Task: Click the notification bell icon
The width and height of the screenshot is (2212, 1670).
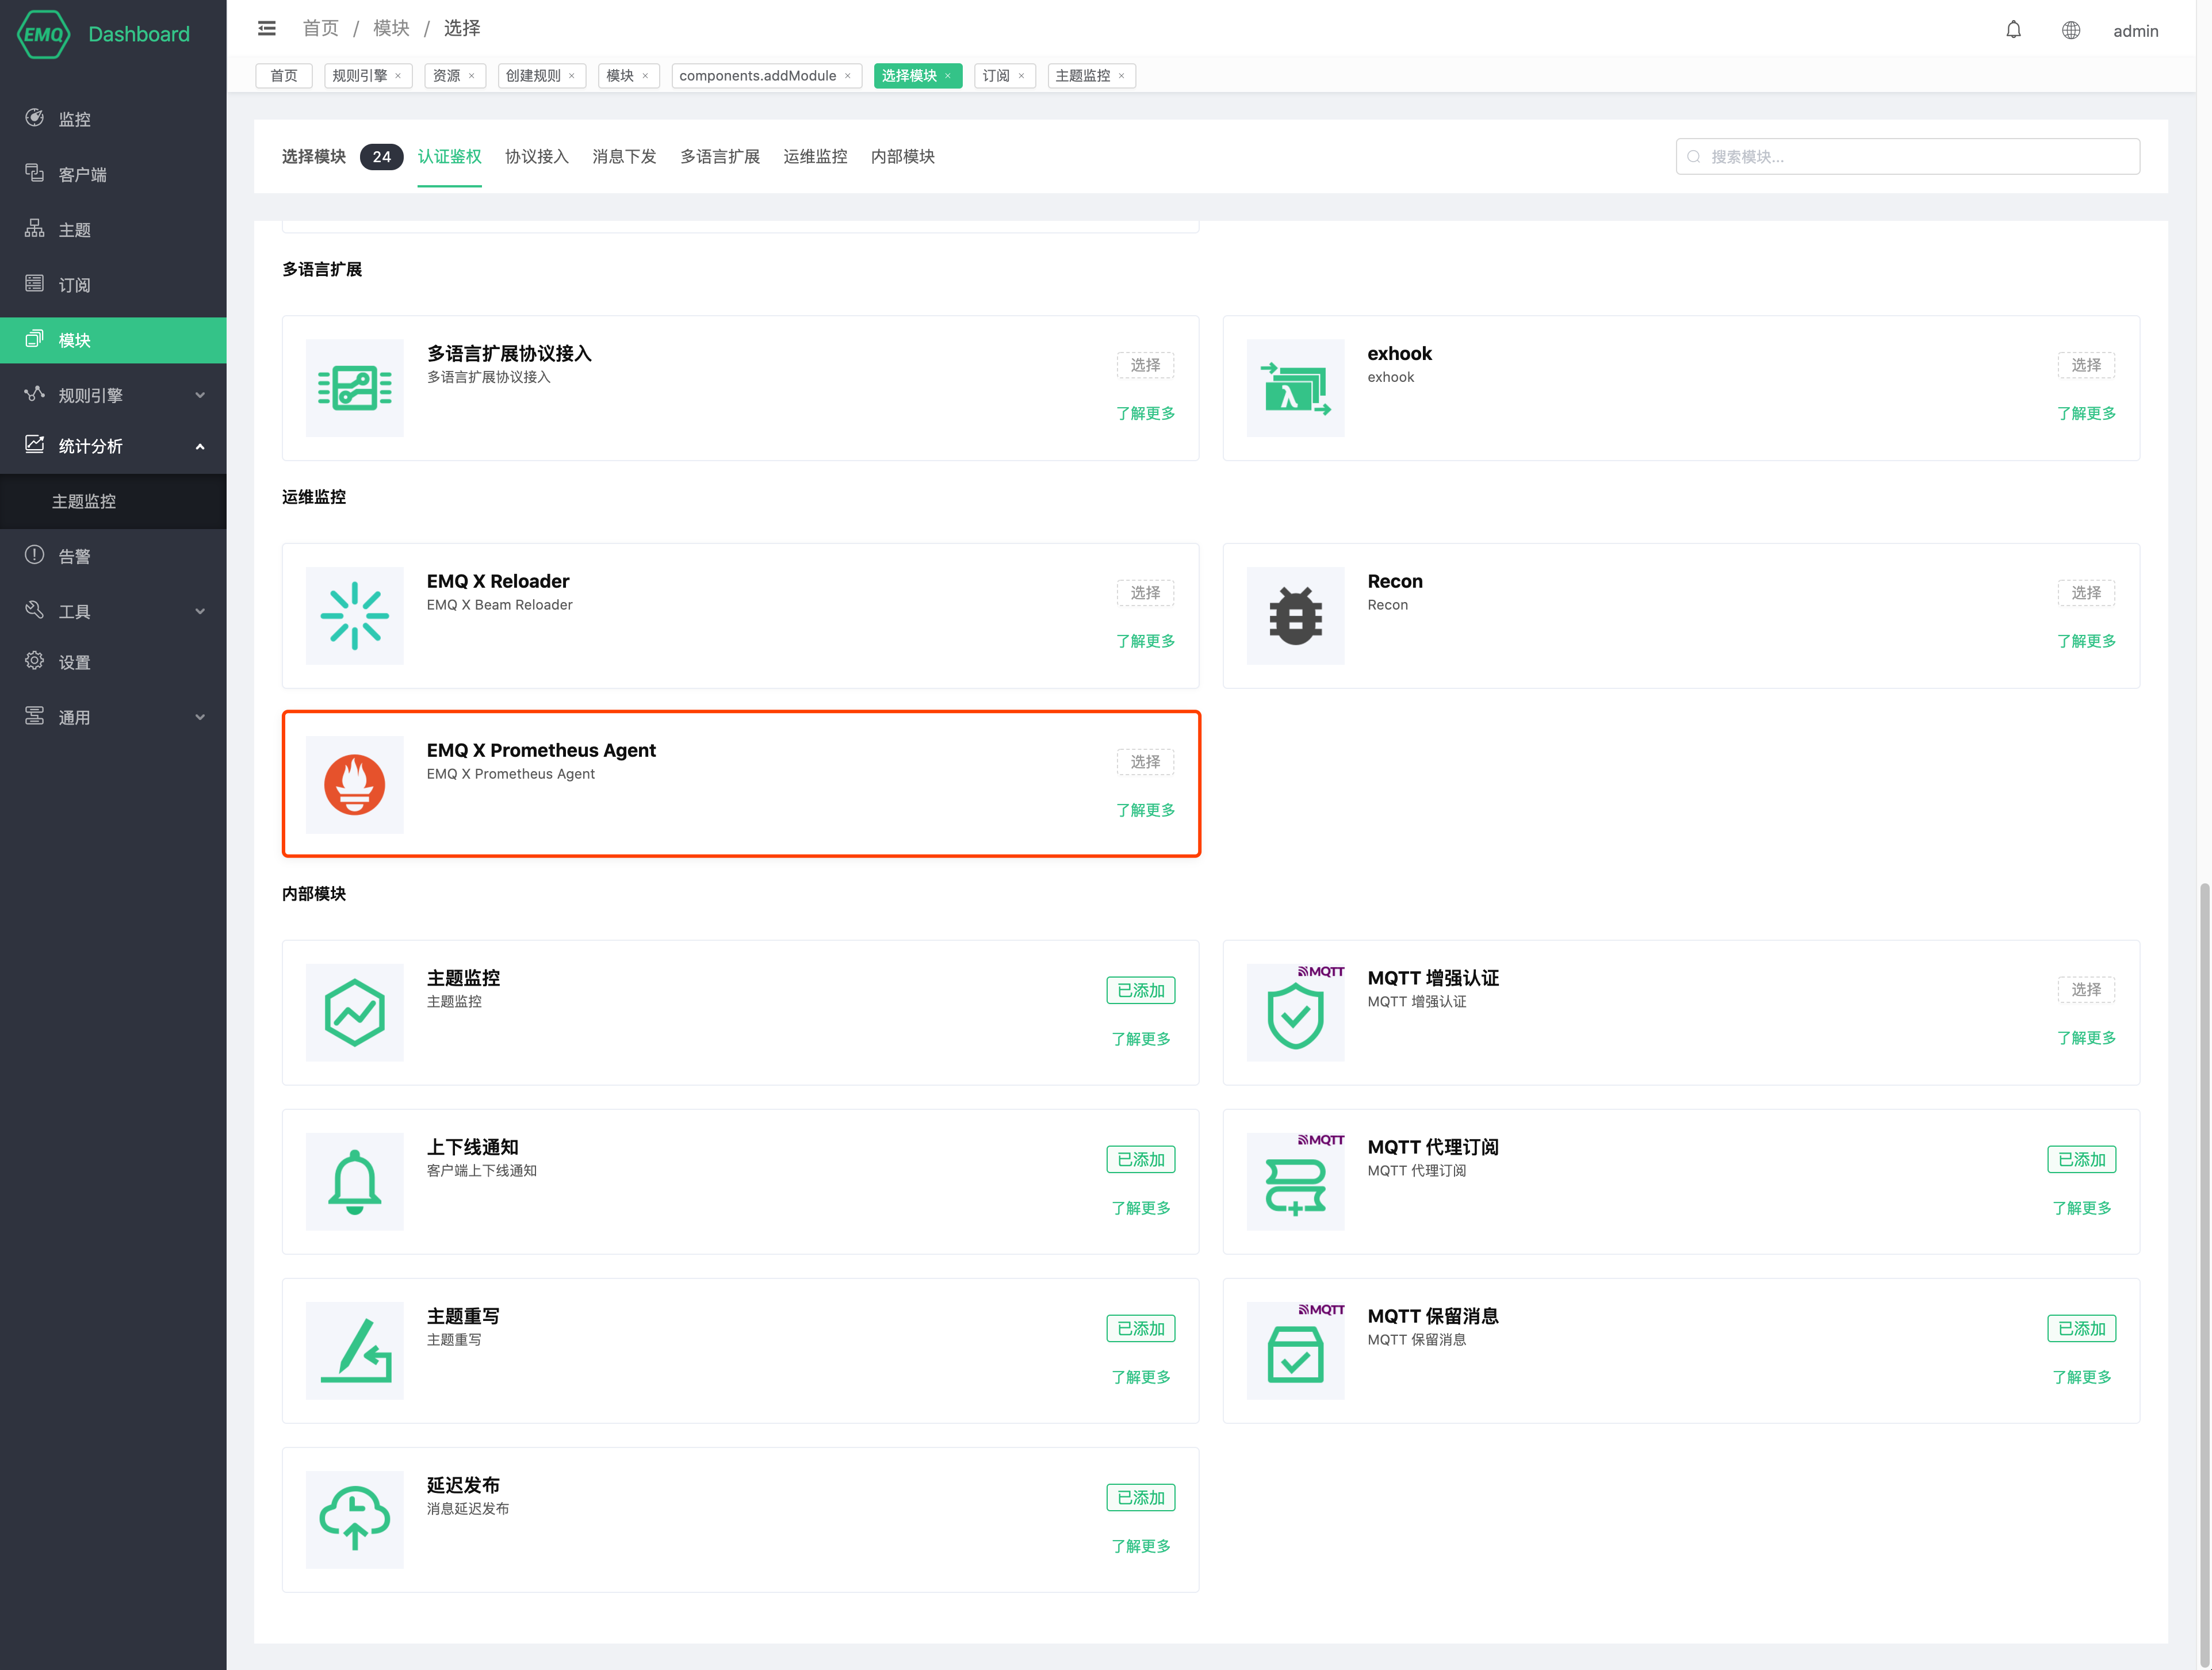Action: tap(2013, 30)
